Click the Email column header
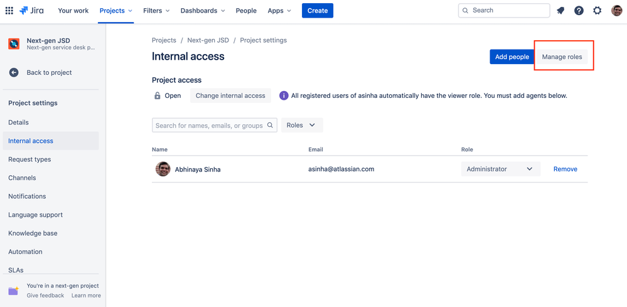627x307 pixels. [316, 149]
